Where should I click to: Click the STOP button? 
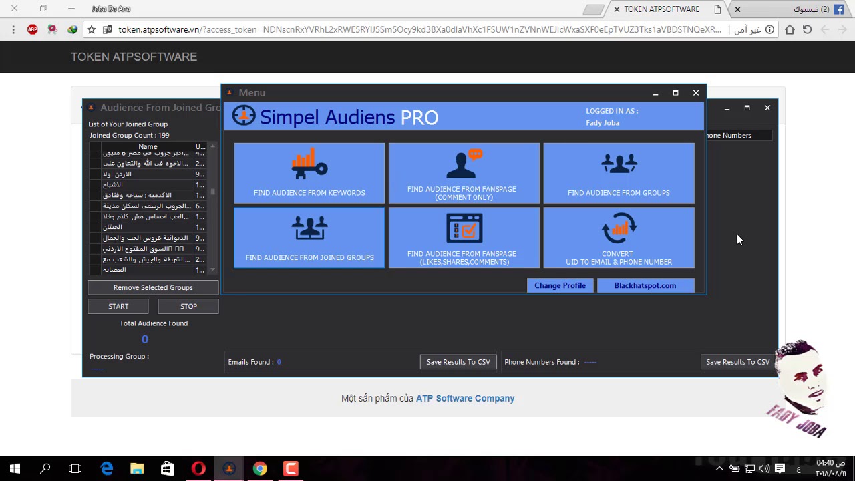pos(188,306)
